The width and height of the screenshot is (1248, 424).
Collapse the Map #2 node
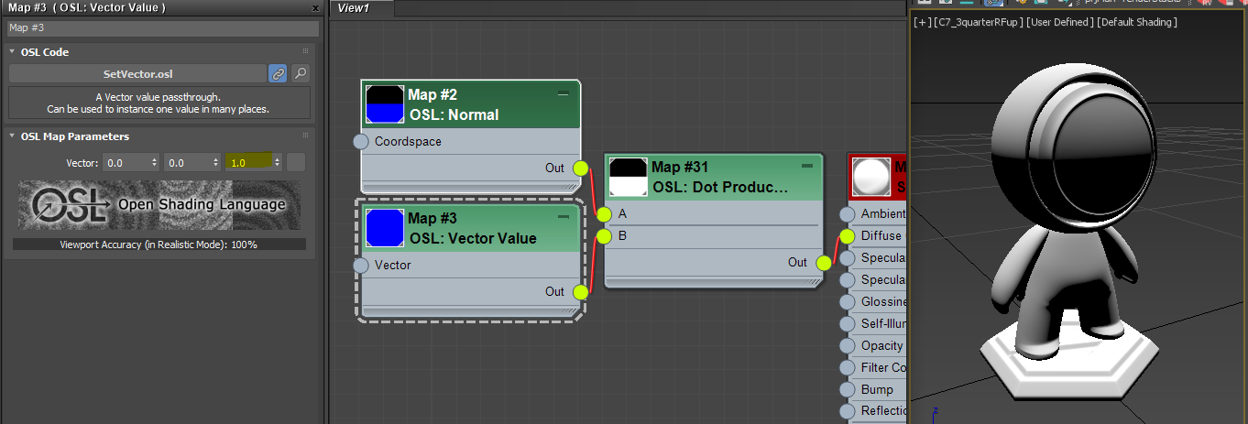[564, 93]
